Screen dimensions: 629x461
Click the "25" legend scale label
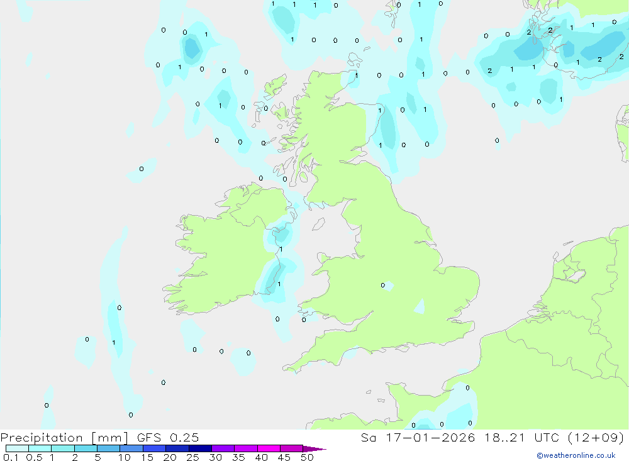click(193, 457)
